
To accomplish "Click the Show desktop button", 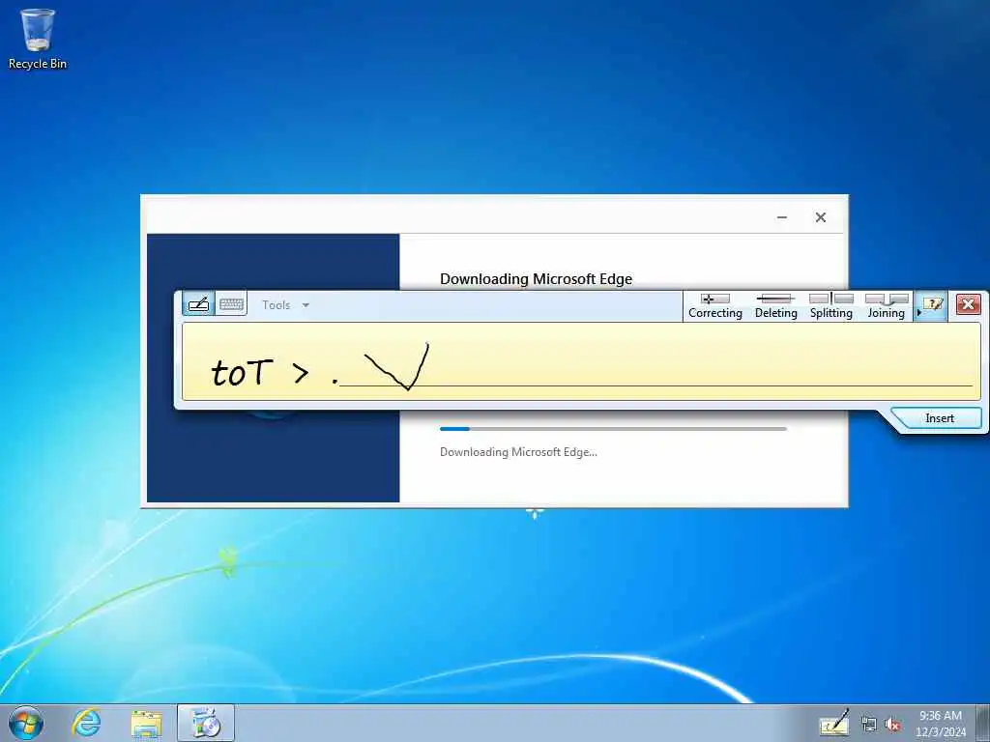I will (982, 723).
